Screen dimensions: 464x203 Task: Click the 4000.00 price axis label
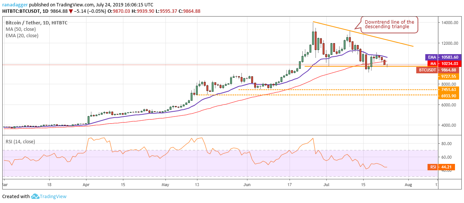point(449,125)
